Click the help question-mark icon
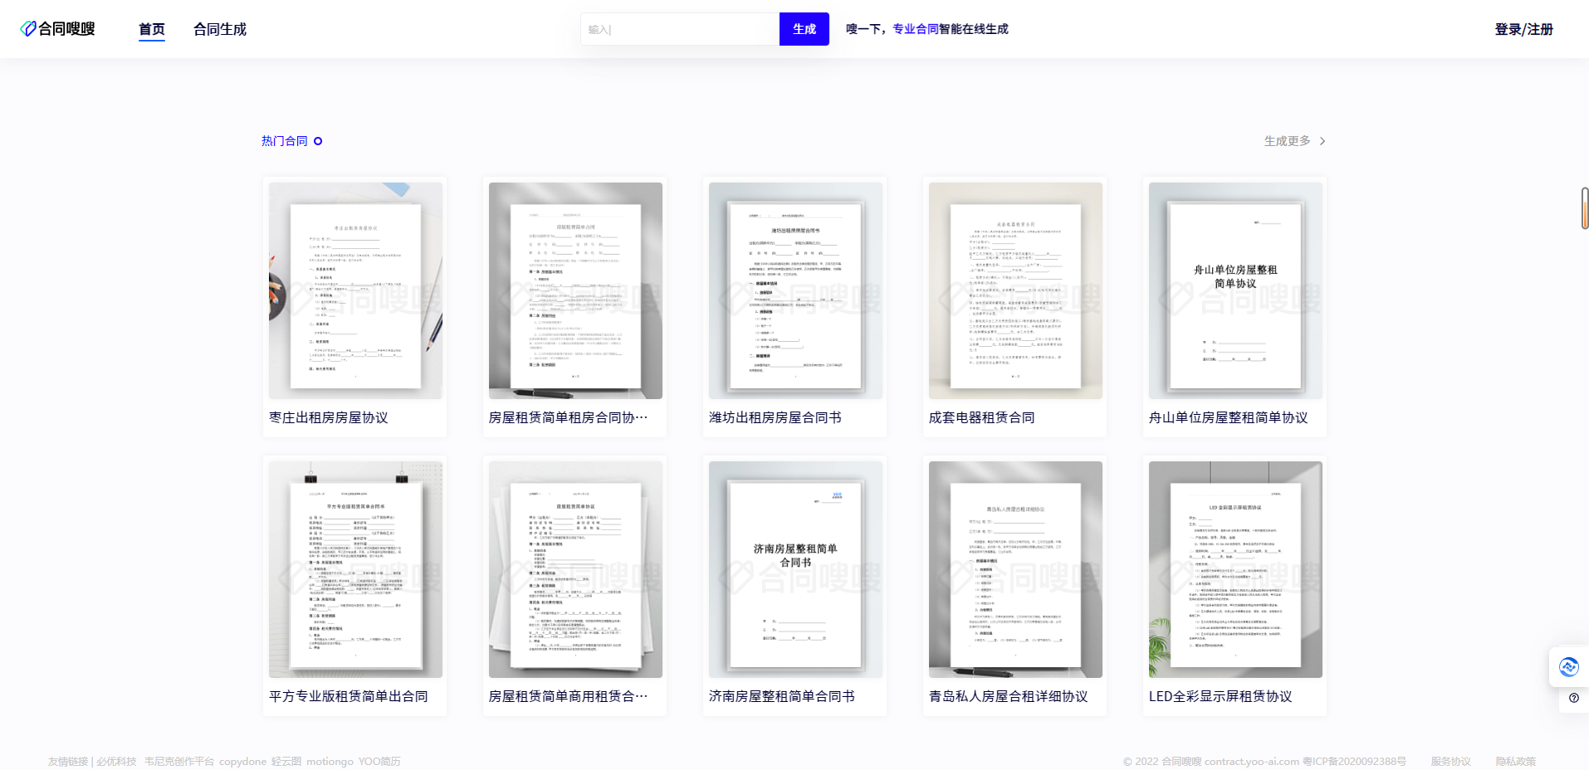This screenshot has height=770, width=1589. (x=1573, y=699)
